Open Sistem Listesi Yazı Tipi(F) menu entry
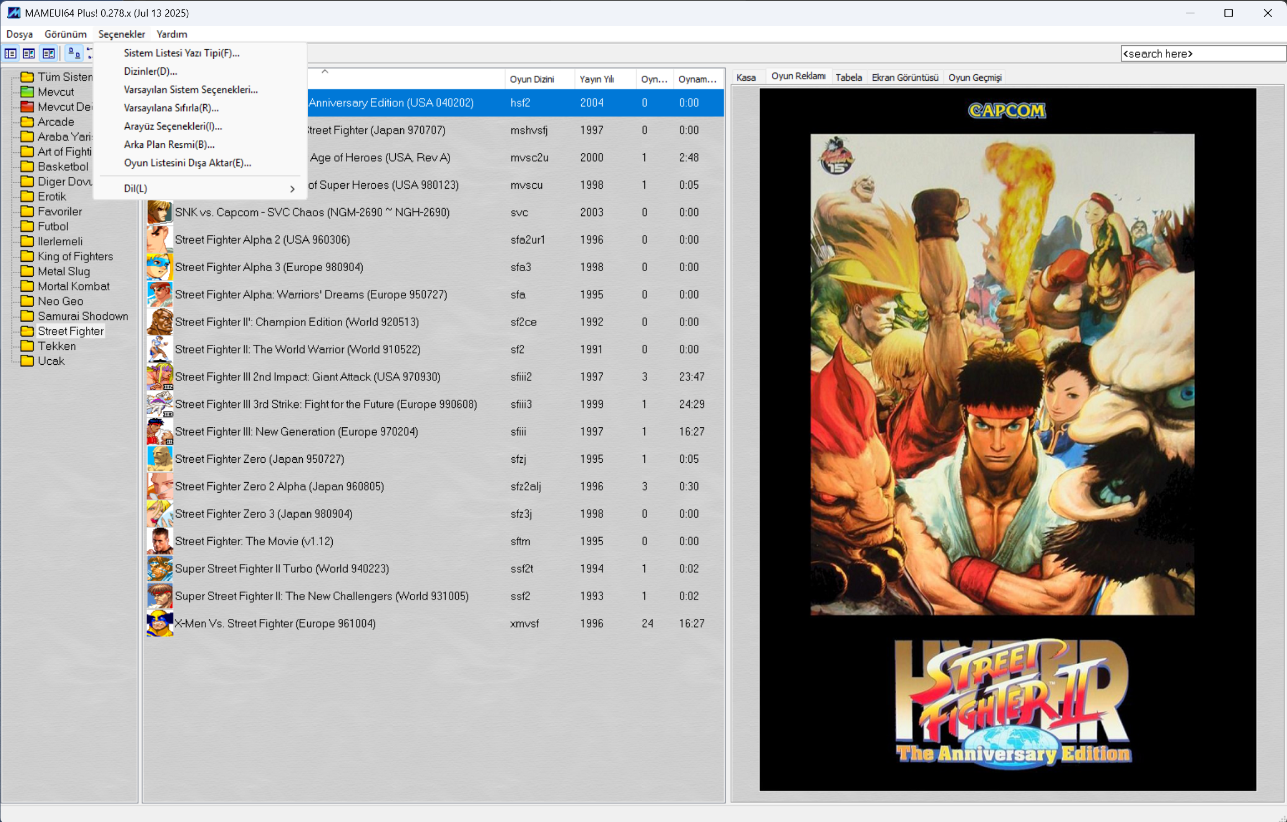1287x822 pixels. 200,53
